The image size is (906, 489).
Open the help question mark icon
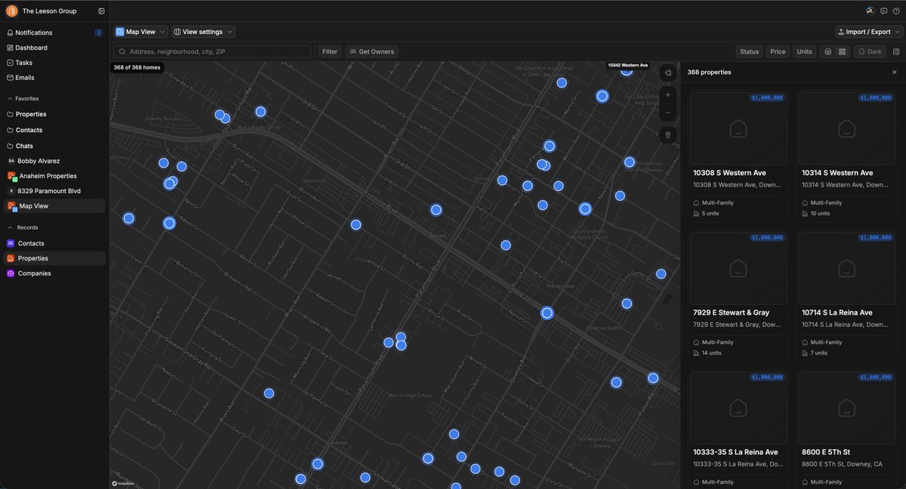tap(896, 11)
